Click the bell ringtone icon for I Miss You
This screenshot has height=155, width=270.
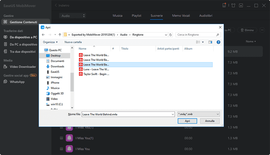coord(69,149)
